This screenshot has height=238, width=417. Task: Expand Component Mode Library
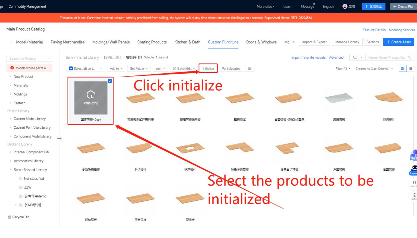pos(11,137)
